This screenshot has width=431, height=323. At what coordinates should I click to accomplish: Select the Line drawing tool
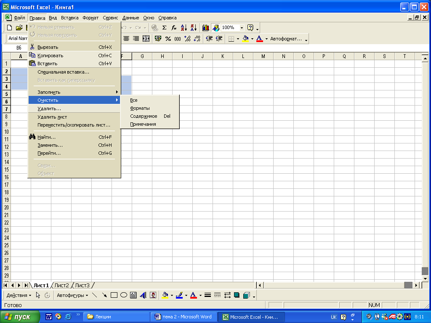[94, 295]
